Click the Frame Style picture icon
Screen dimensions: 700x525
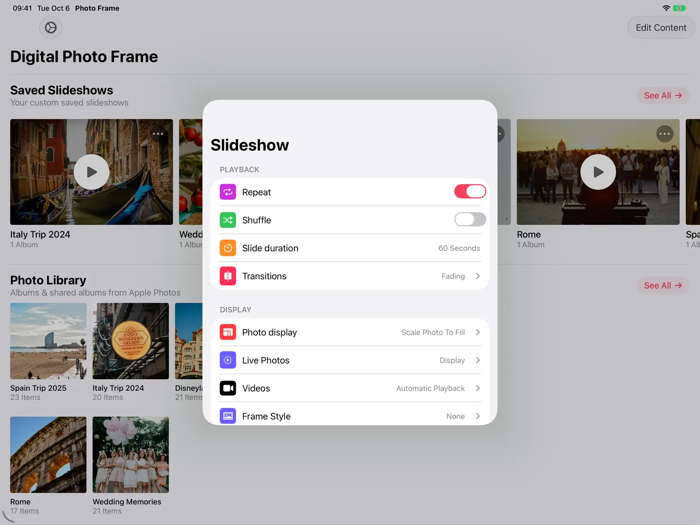point(228,416)
